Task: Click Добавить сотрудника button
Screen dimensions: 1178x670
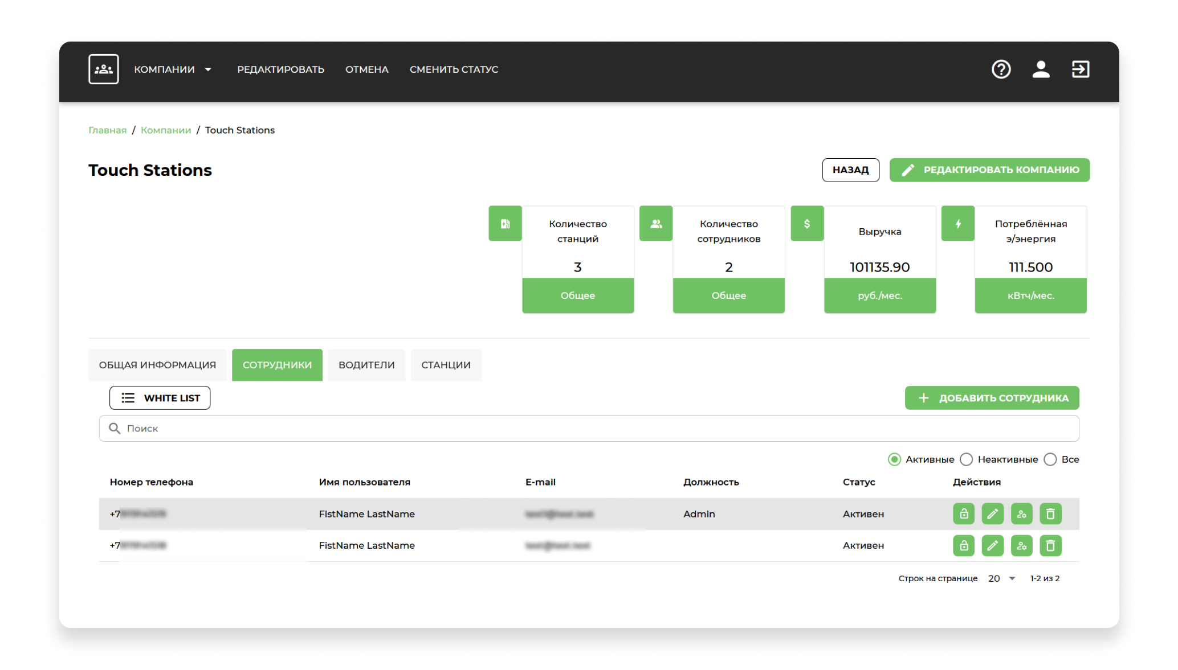Action: tap(992, 398)
